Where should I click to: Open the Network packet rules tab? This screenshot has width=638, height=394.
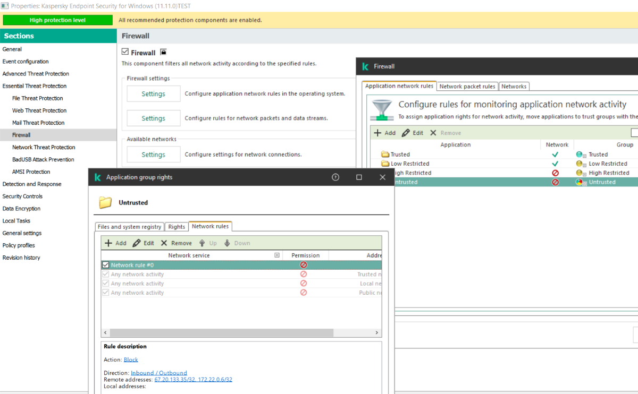(x=467, y=87)
